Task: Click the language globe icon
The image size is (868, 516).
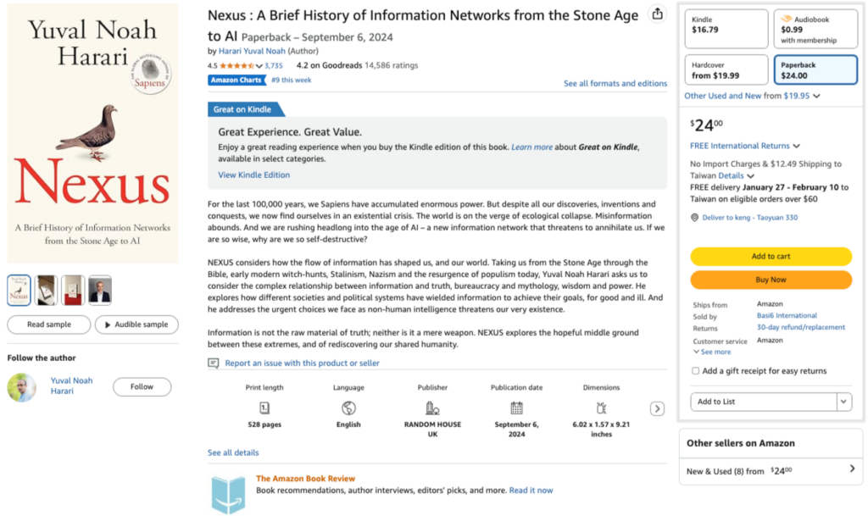Action: 348,408
